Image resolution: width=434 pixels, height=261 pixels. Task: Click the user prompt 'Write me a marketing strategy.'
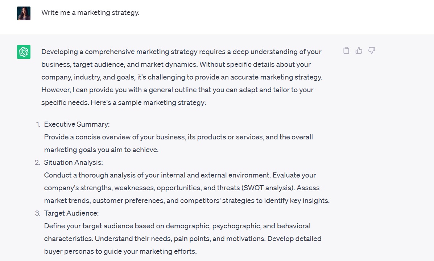(x=90, y=13)
